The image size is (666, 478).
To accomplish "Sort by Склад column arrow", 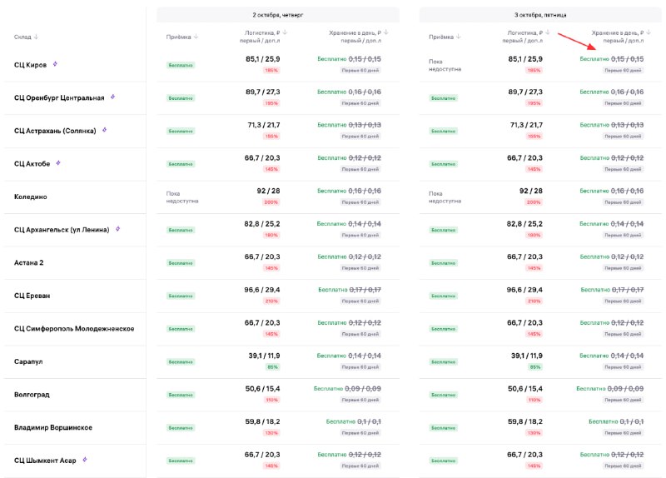I will pyautogui.click(x=36, y=37).
